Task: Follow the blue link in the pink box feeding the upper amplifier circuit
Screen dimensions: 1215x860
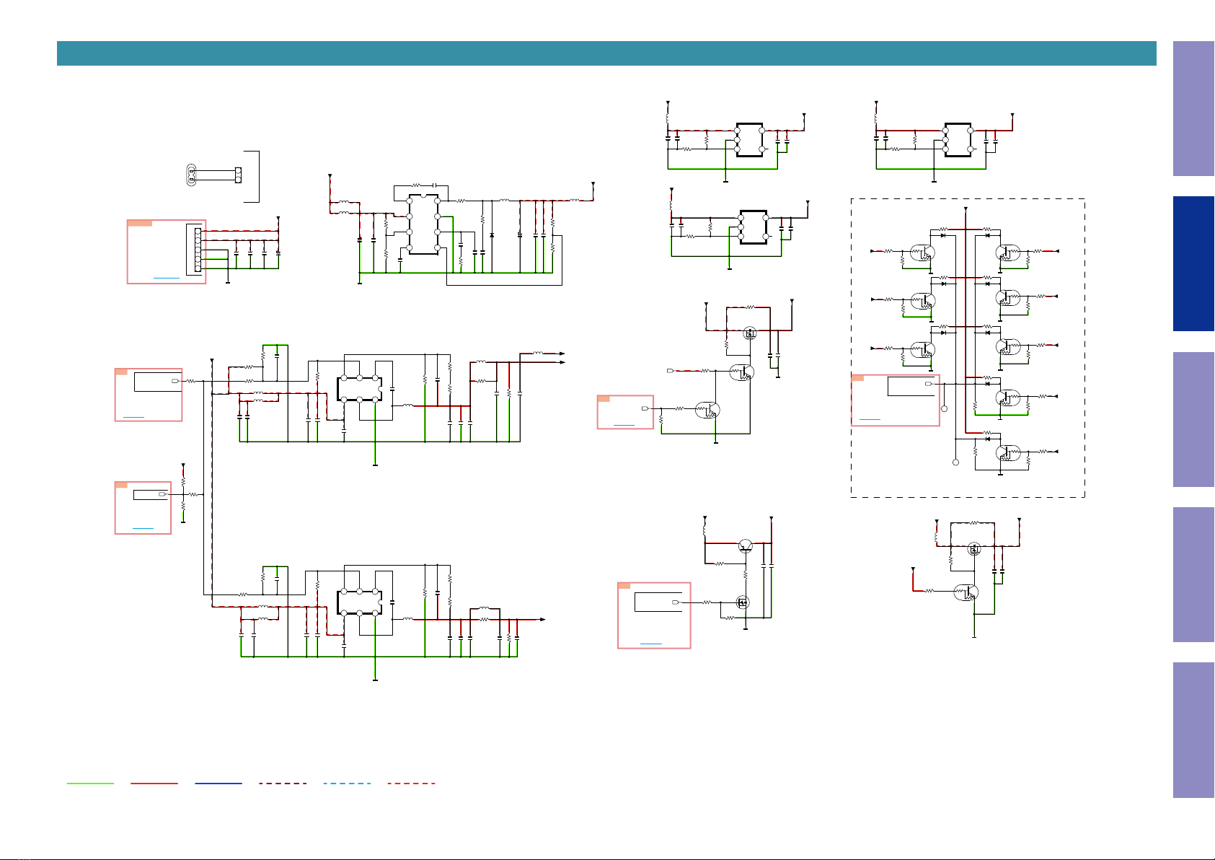Action: click(133, 417)
